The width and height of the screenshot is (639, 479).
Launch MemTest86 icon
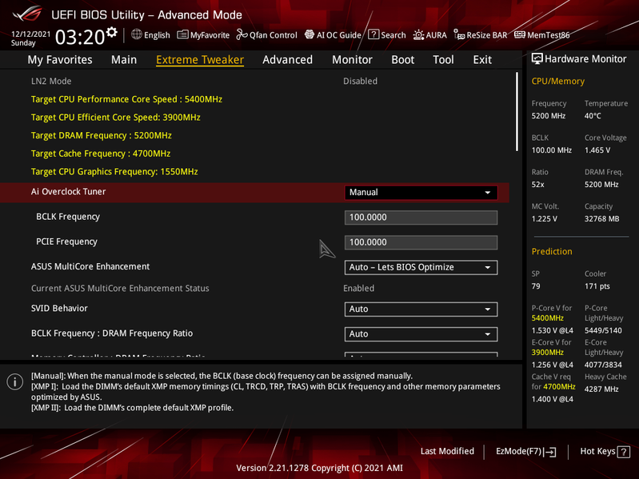[520, 34]
